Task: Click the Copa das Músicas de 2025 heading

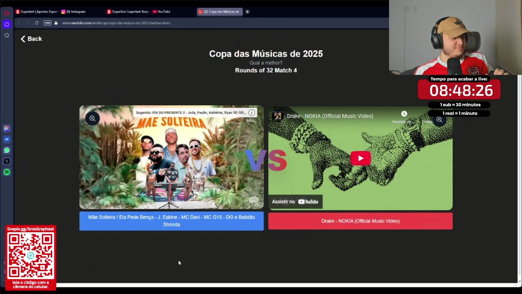Action: pyautogui.click(x=266, y=54)
